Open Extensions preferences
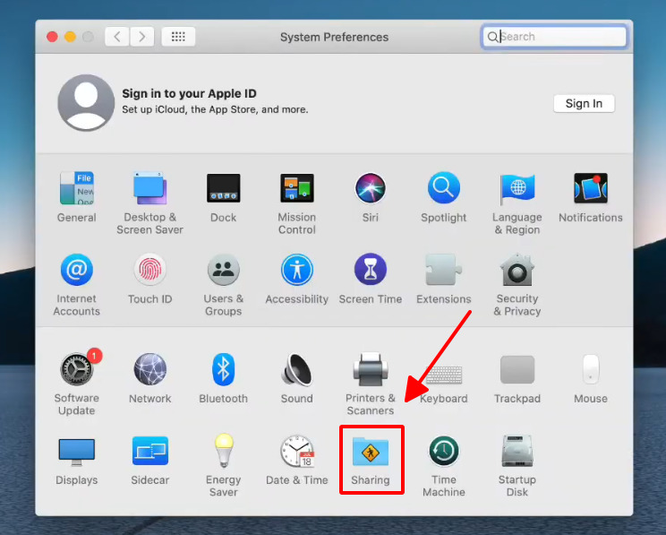The height and width of the screenshot is (535, 666). point(443,270)
